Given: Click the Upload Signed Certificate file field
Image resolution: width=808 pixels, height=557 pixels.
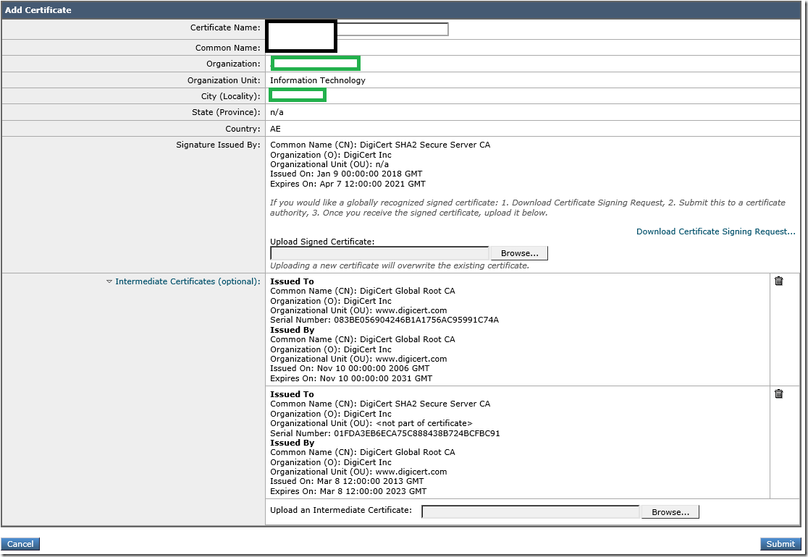Looking at the screenshot, I should (x=379, y=252).
